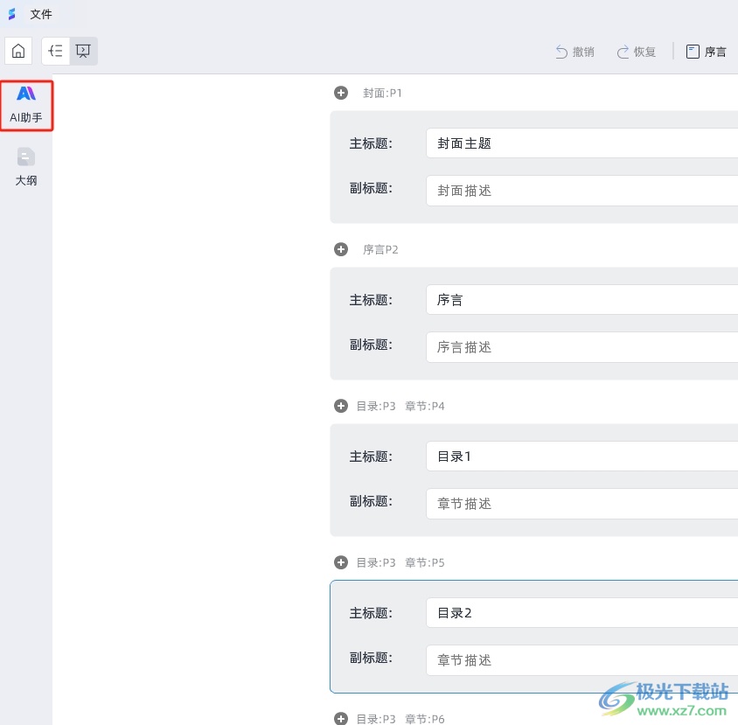Undo with the 撤销 button
Image resolution: width=738 pixels, height=725 pixels.
(x=574, y=52)
